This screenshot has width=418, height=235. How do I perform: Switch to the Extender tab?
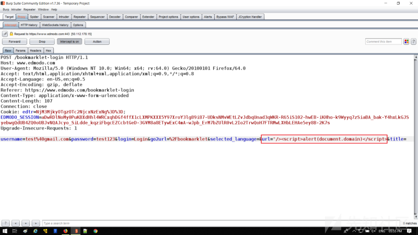coord(148,17)
